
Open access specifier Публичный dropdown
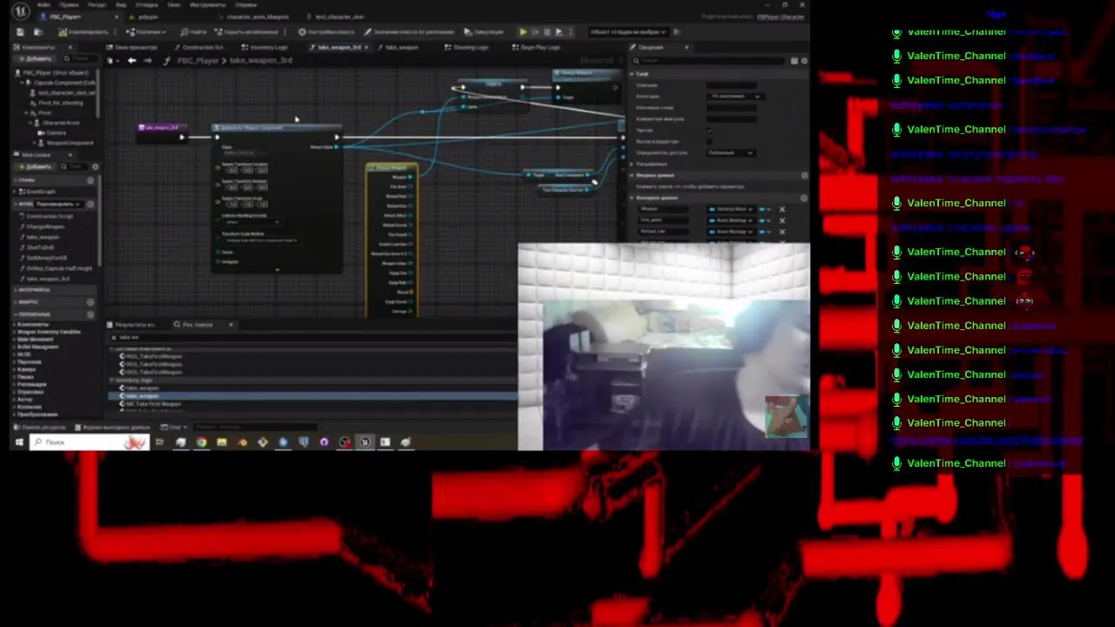(x=731, y=152)
